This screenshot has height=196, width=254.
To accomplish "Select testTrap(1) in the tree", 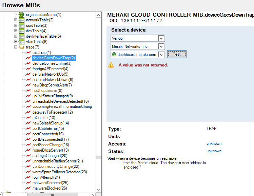I will tap(42, 53).
